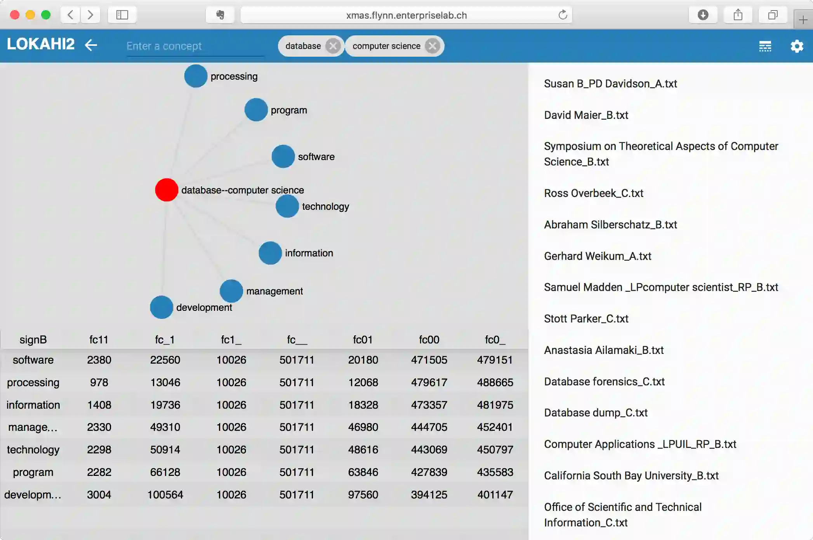Open the settings gear icon
Screen dimensions: 813x540
pyautogui.click(x=797, y=46)
